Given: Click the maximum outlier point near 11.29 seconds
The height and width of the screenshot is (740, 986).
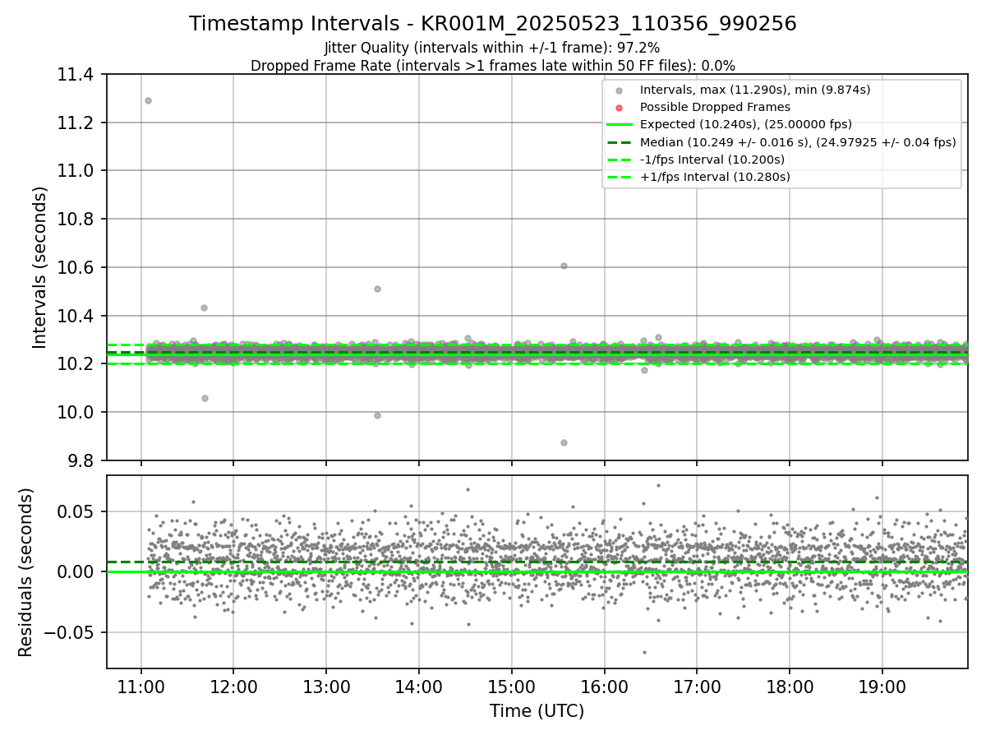Looking at the screenshot, I should point(148,100).
